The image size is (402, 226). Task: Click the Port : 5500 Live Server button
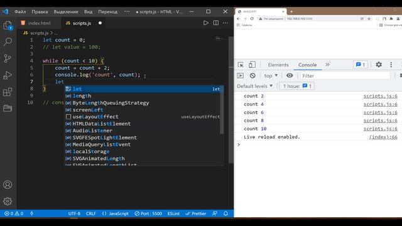[148, 213]
